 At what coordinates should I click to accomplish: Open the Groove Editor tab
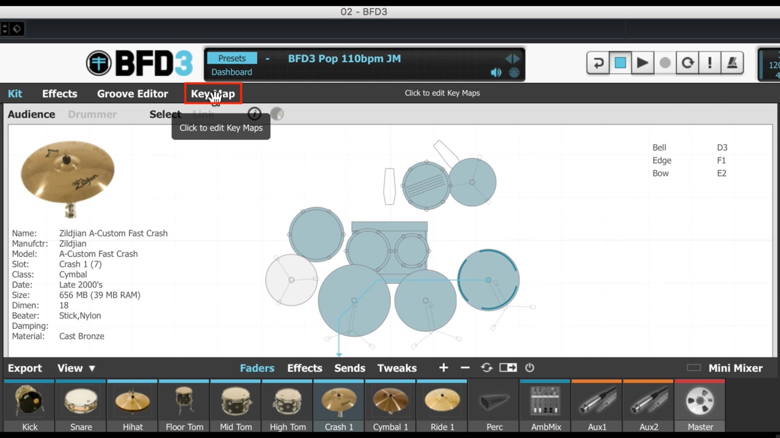point(133,94)
